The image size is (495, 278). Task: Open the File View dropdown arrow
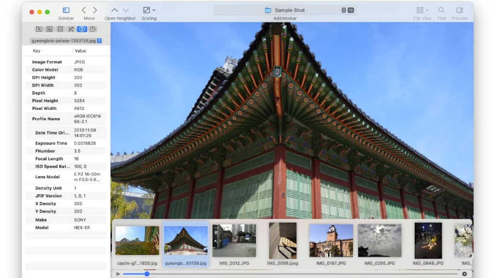pos(428,10)
